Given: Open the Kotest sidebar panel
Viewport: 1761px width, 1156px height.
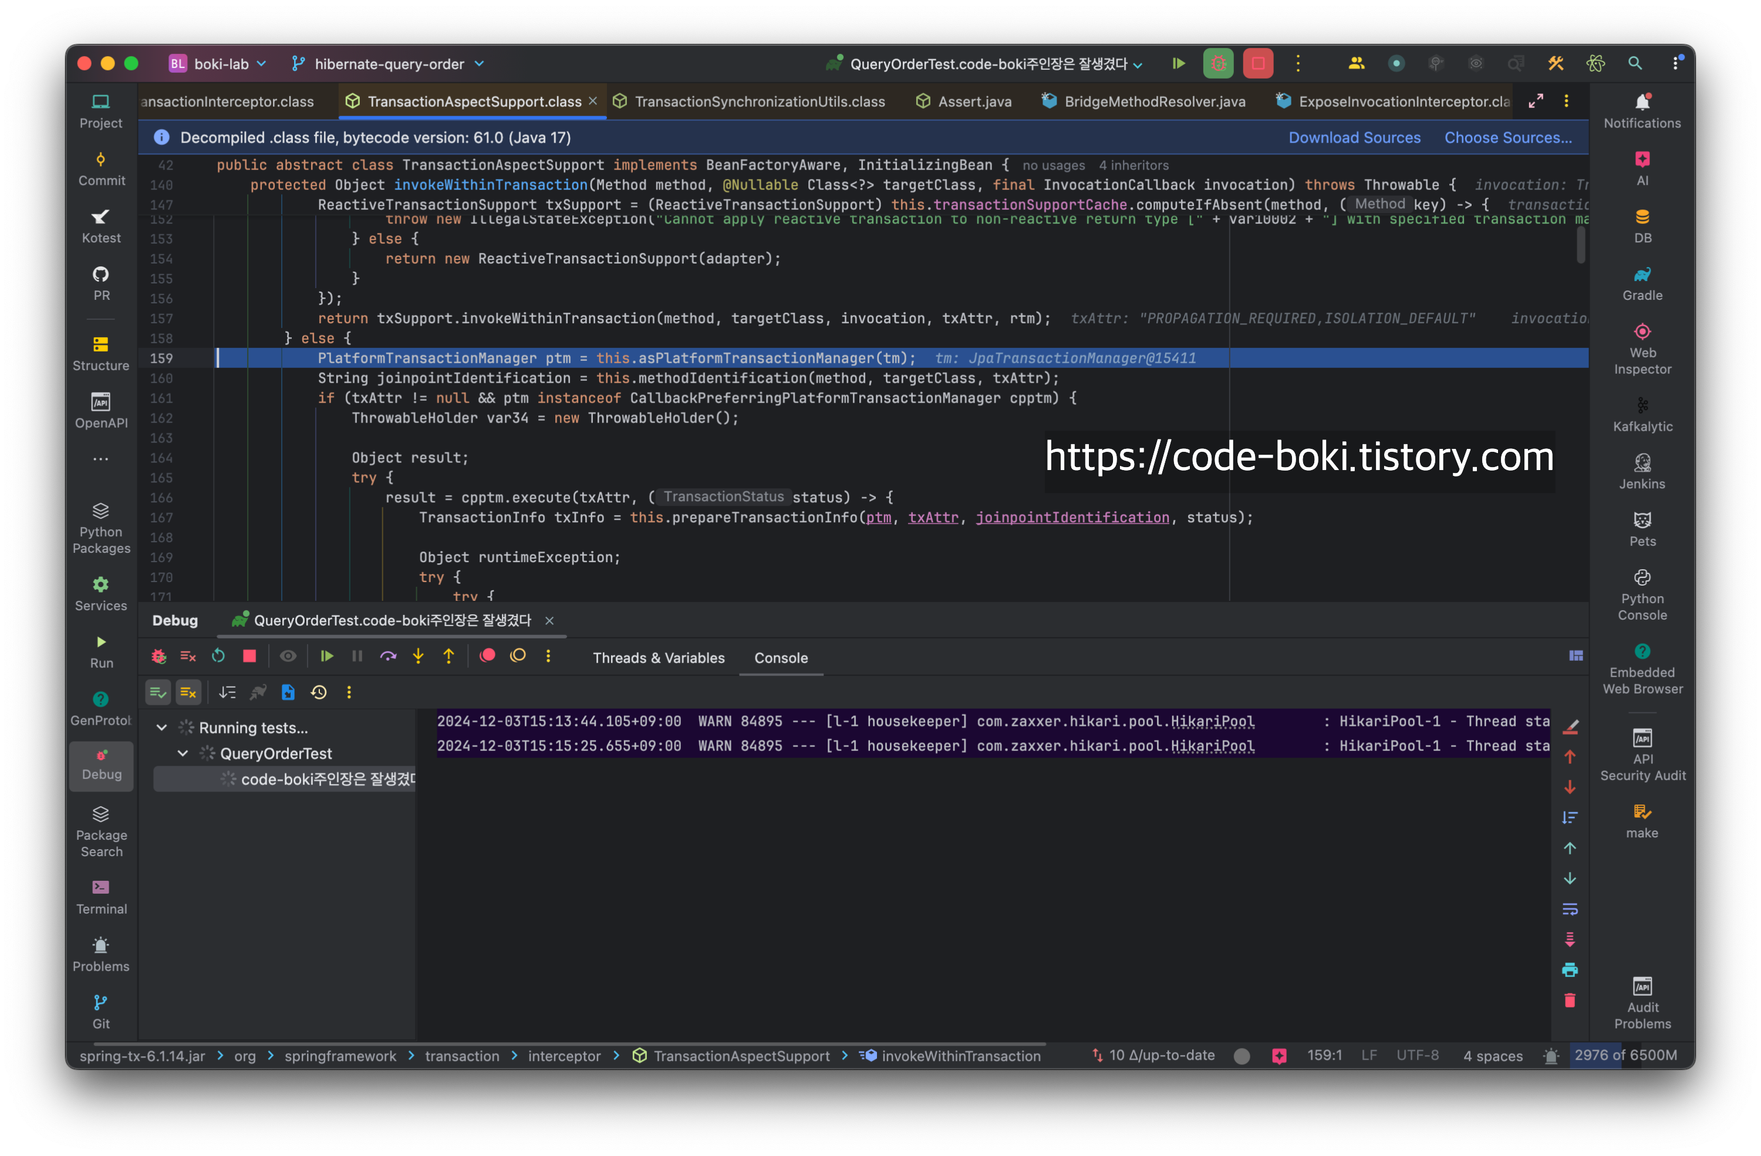Looking at the screenshot, I should click(100, 225).
